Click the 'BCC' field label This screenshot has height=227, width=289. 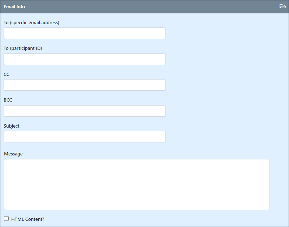[x=8, y=100]
